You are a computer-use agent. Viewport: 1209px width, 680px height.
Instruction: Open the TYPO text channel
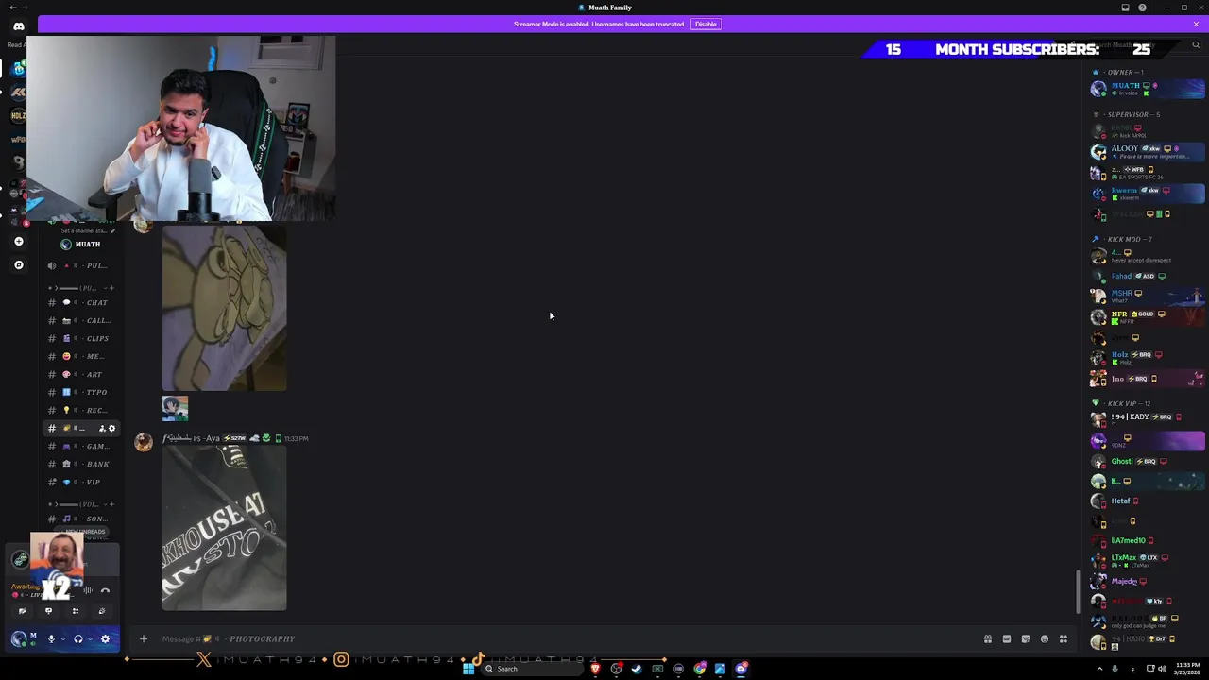(82, 392)
